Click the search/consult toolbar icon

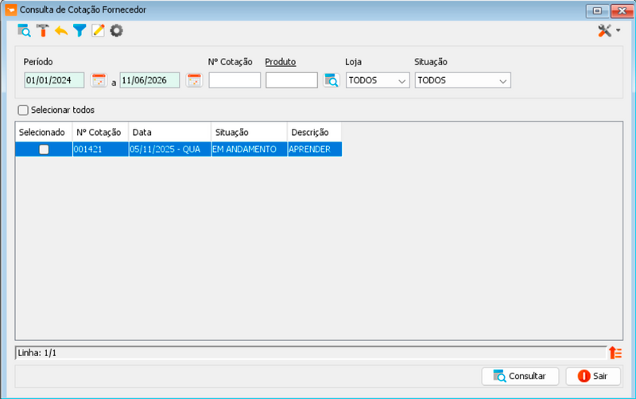pyautogui.click(x=24, y=30)
